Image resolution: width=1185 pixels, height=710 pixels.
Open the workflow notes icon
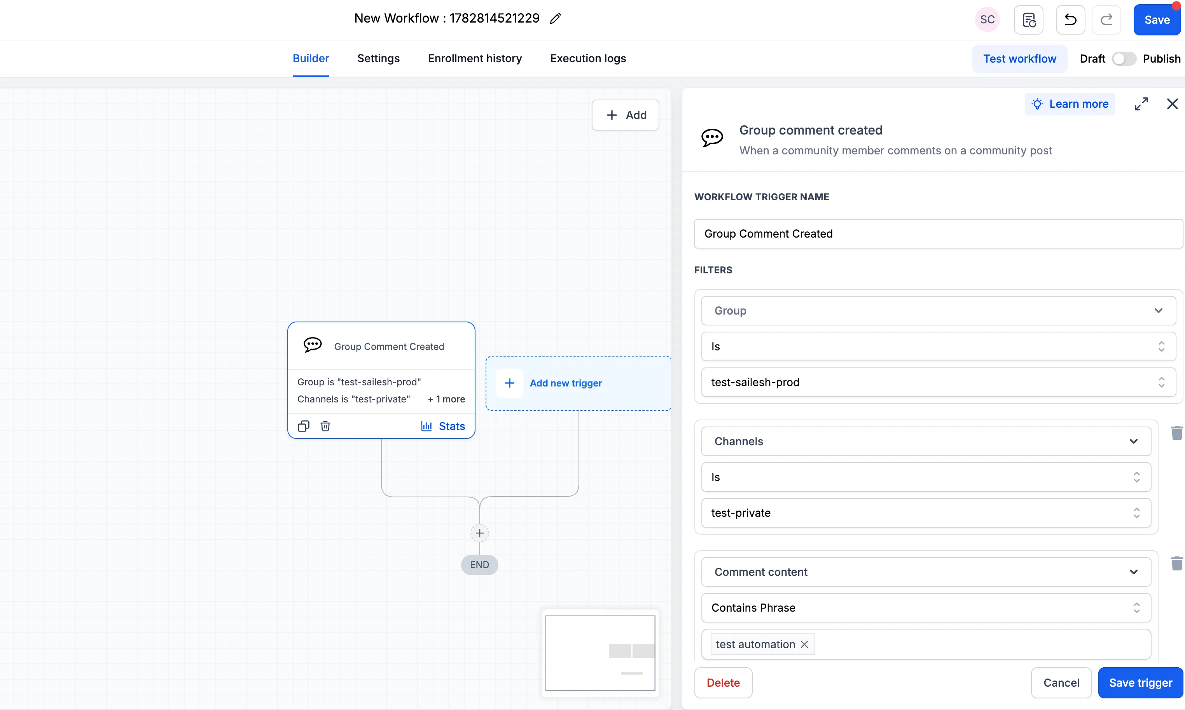[x=1029, y=19]
